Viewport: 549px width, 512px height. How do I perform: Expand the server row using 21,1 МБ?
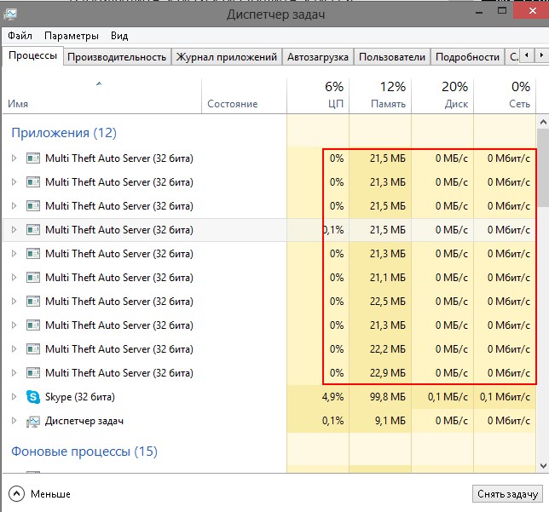[14, 278]
